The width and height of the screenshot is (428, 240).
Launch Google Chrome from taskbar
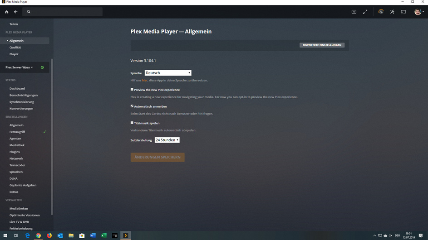[x=38, y=235]
